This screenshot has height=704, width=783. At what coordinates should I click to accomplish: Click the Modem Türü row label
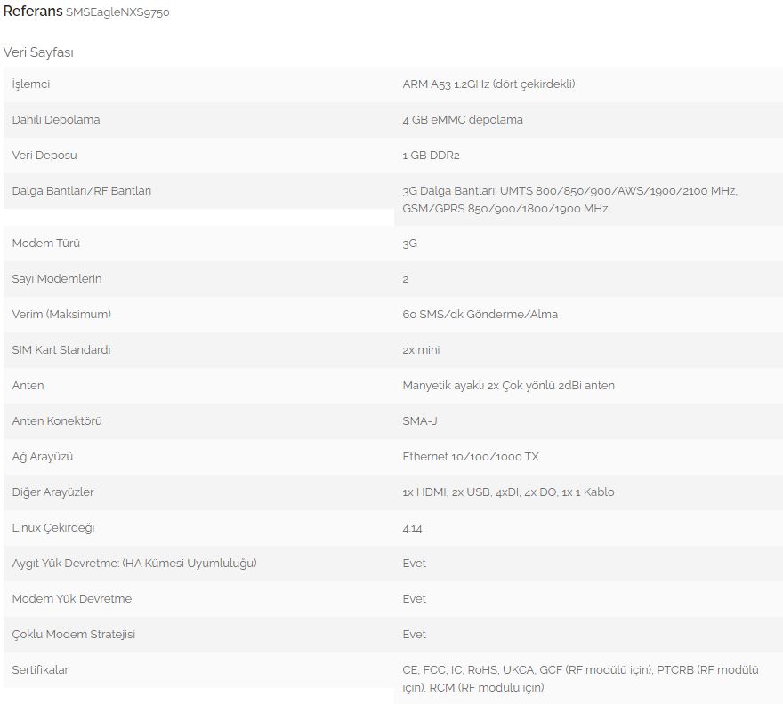tap(46, 244)
